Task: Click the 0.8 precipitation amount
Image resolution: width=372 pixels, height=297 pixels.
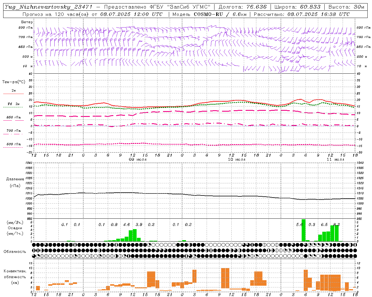Action: 114,225
